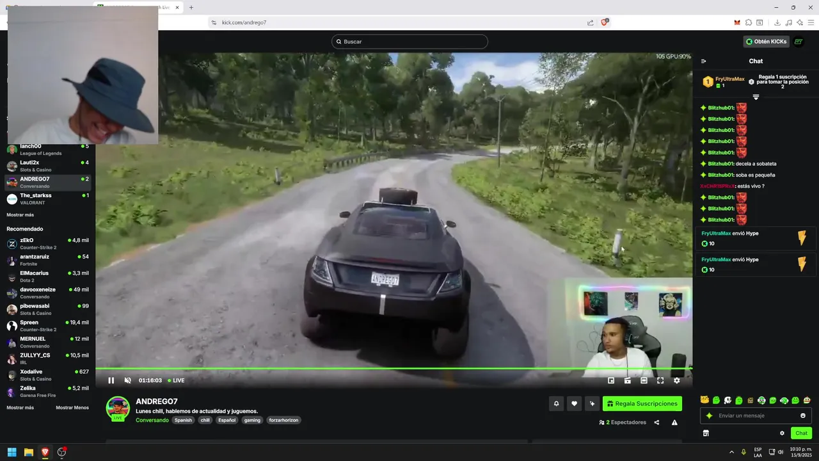
Task: Select the gaming tag
Action: pos(252,420)
